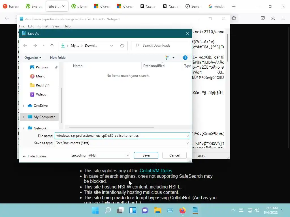
Task: Bookmark this page with star icon
Action: coord(234,18)
